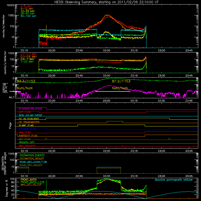The width and height of the screenshot is (201, 201).
Task: Click the yellow FRONT_RATIO legend label
Action: 29,180
